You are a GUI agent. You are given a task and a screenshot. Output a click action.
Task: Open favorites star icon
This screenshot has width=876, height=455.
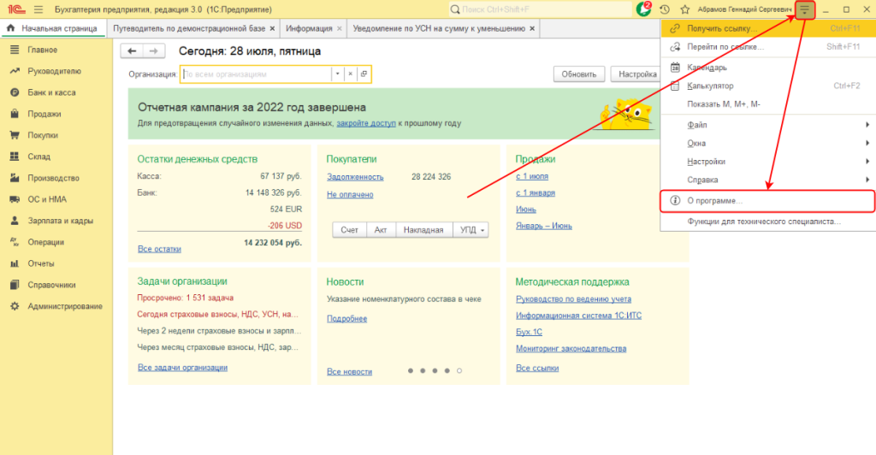pos(685,9)
